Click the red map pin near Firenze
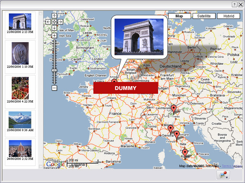Screen dimensions: 245x183 pos(177,135)
